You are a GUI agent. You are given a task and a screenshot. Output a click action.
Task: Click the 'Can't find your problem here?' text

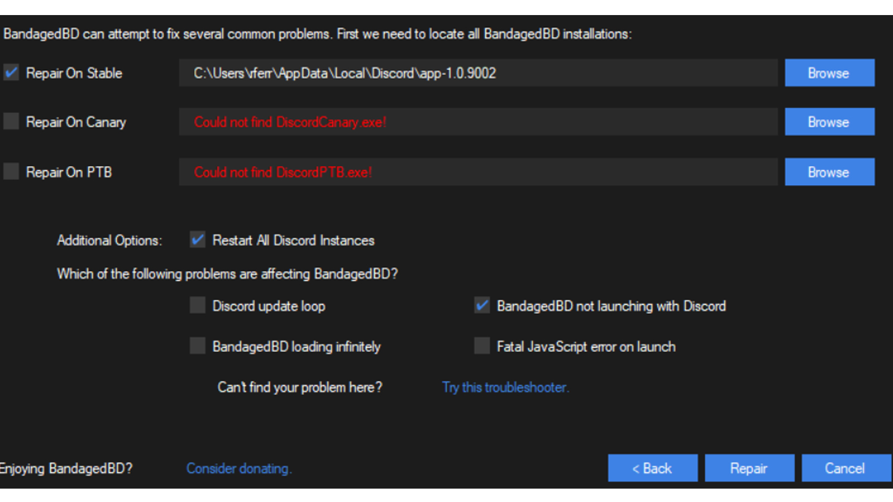(300, 387)
